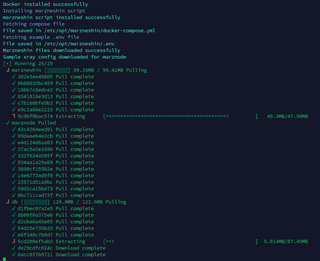Image resolution: width=320 pixels, height=261 pixels.
Task: Click the spinner beside layer 5cd200ef5ab2
Action: [14, 241]
